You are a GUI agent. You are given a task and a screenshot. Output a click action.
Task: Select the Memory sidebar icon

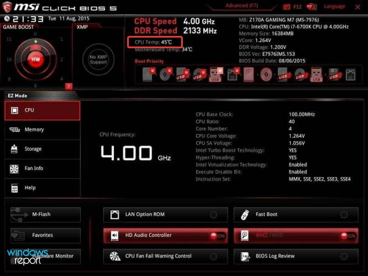42,129
